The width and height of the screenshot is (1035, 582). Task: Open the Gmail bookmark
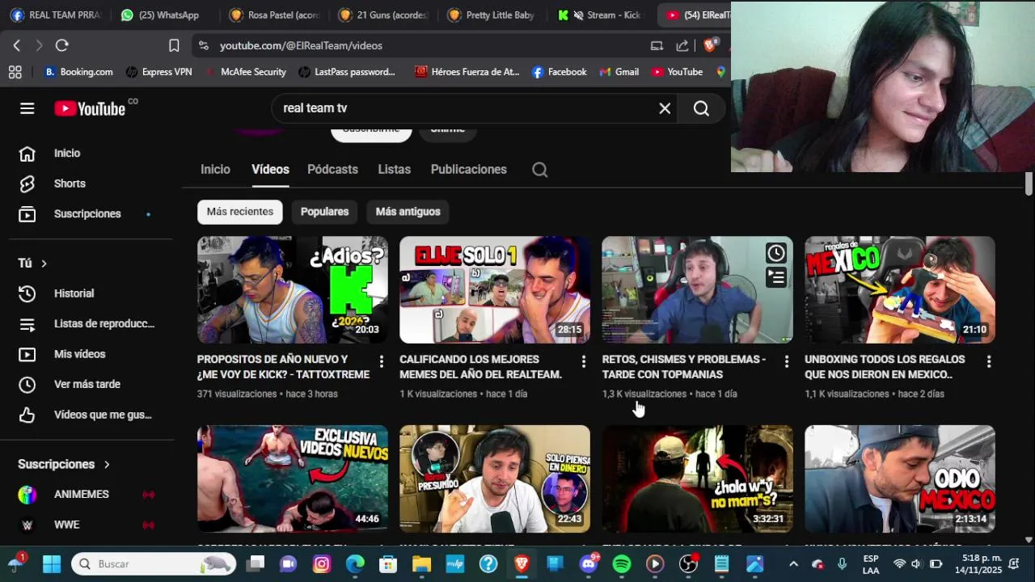[619, 72]
